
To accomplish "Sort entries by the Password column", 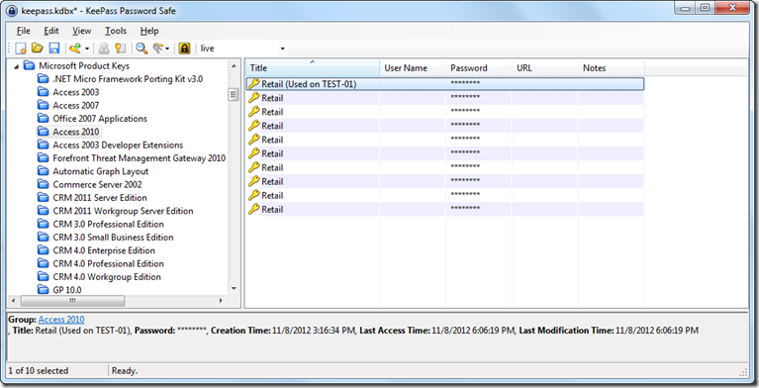I will 479,68.
